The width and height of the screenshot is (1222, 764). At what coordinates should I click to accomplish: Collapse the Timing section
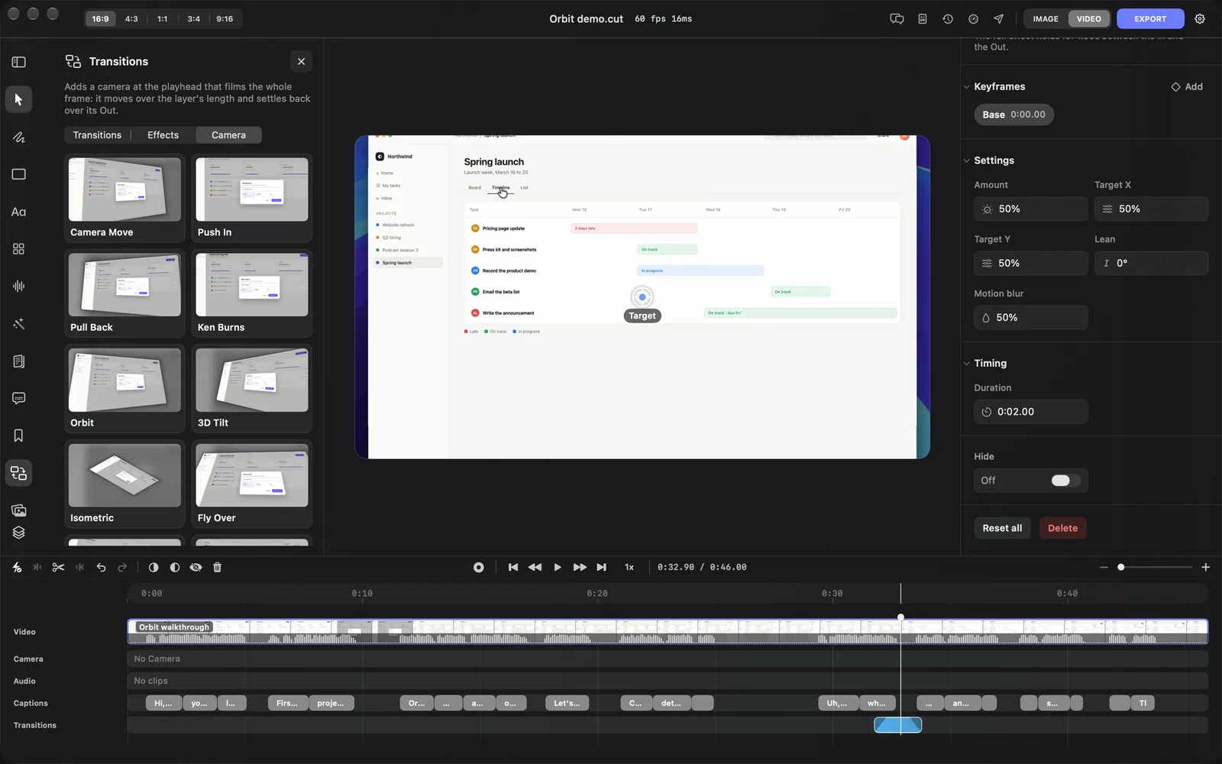coord(967,364)
